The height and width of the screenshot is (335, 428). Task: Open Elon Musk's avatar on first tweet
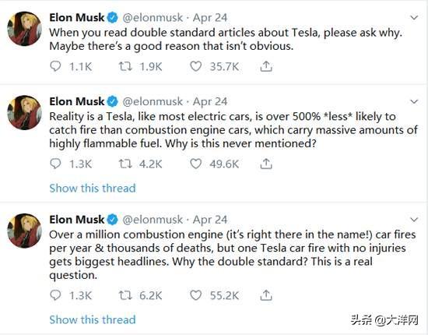[25, 29]
